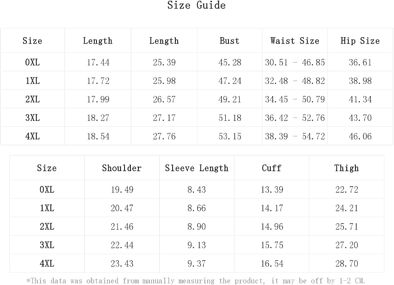Select the Thigh column header

[346, 168]
